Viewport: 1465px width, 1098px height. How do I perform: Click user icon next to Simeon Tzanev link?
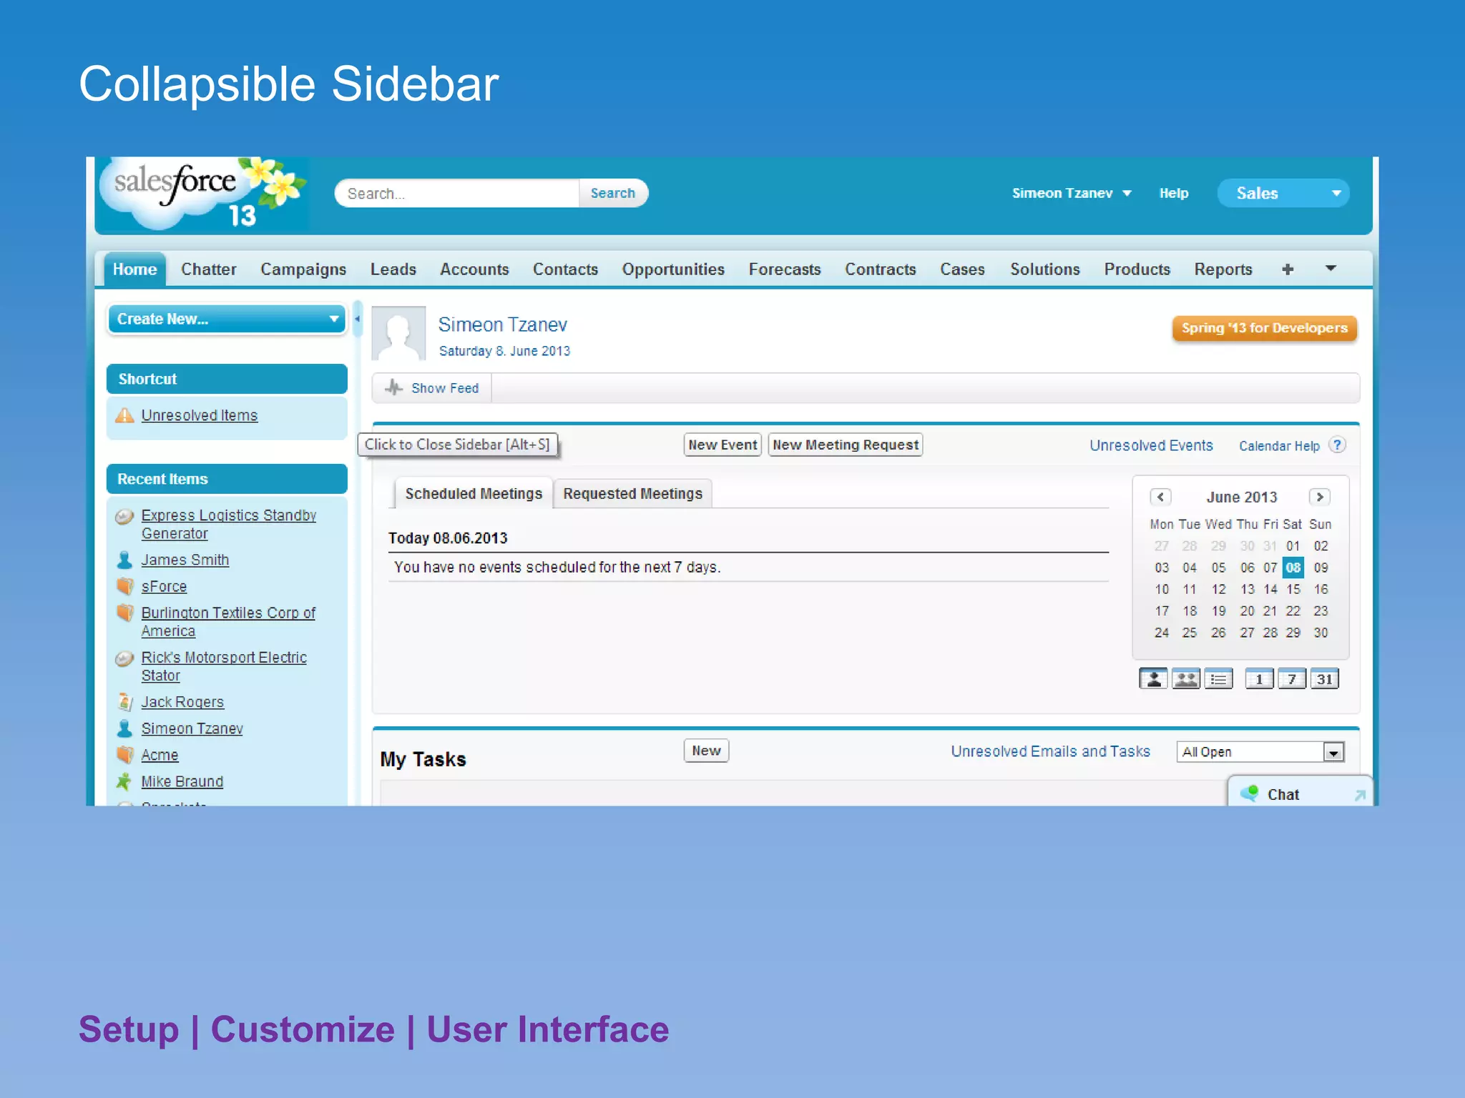[124, 728]
